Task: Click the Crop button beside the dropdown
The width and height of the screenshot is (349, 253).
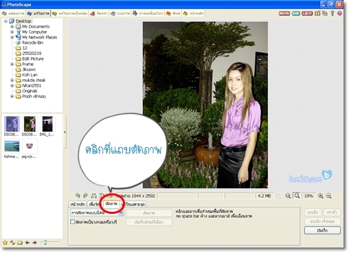Action: 149,213
